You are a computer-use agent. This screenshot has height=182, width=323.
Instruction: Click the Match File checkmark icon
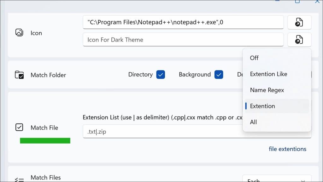(x=19, y=127)
